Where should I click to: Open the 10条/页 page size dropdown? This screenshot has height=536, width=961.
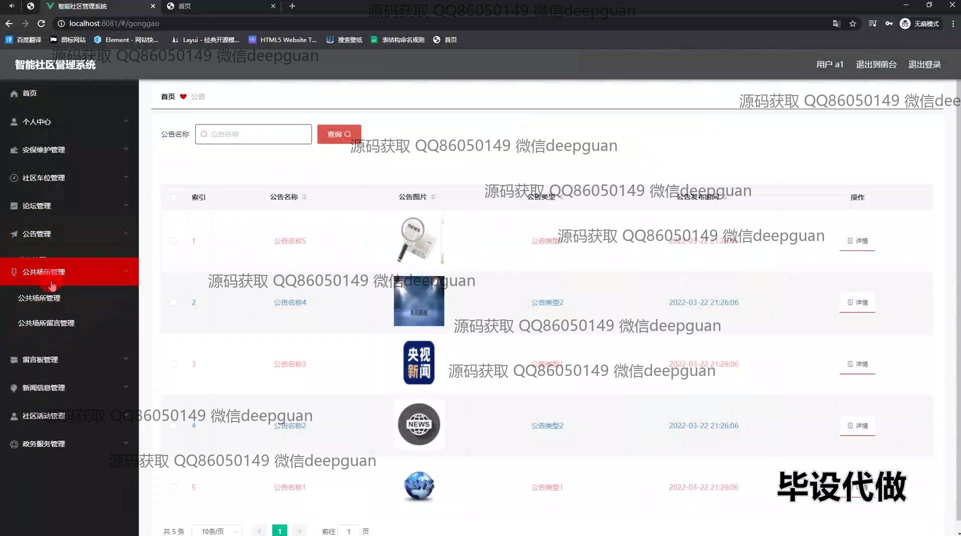click(217, 531)
